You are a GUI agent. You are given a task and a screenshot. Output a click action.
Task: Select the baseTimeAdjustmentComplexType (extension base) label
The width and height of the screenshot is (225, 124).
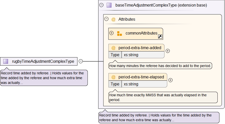pyautogui.click(x=161, y=5)
